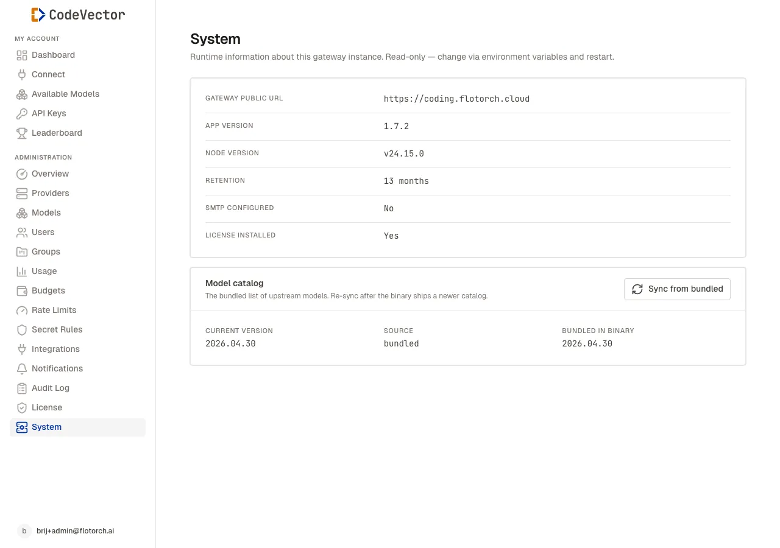Go to Secret Rules
Viewport: 780px width, 548px height.
coord(77,330)
